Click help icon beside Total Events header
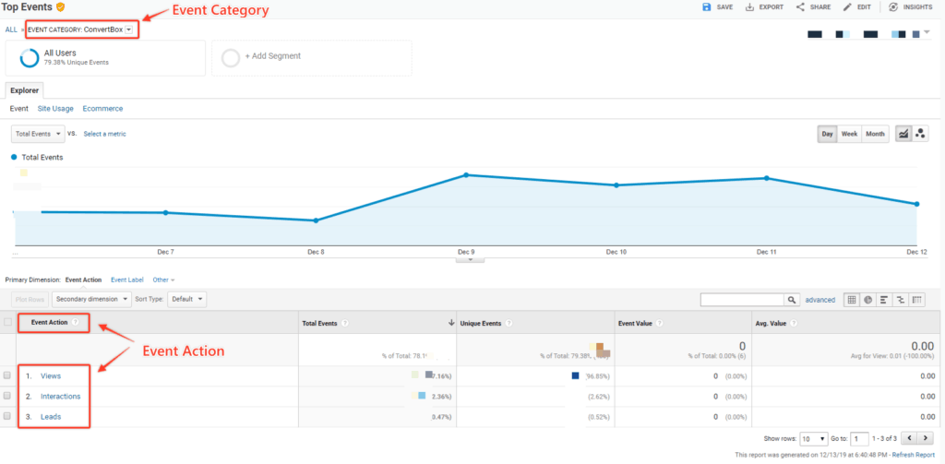The height and width of the screenshot is (464, 945). point(345,324)
